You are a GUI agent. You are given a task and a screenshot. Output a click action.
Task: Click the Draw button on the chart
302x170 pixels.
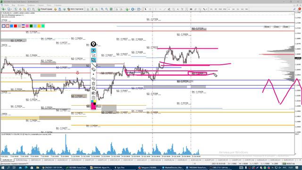285,27
